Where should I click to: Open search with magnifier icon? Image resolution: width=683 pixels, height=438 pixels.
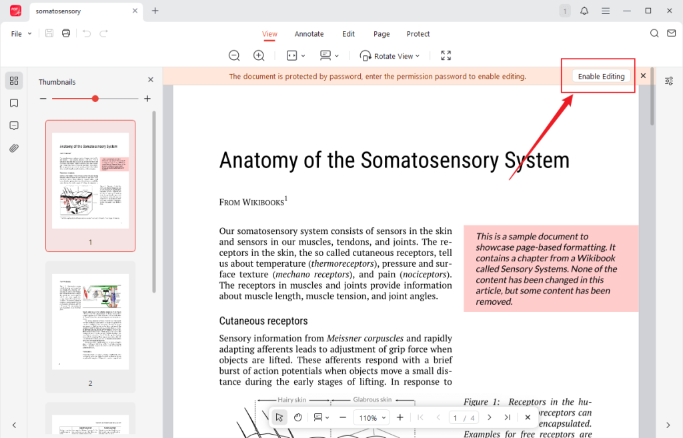654,33
